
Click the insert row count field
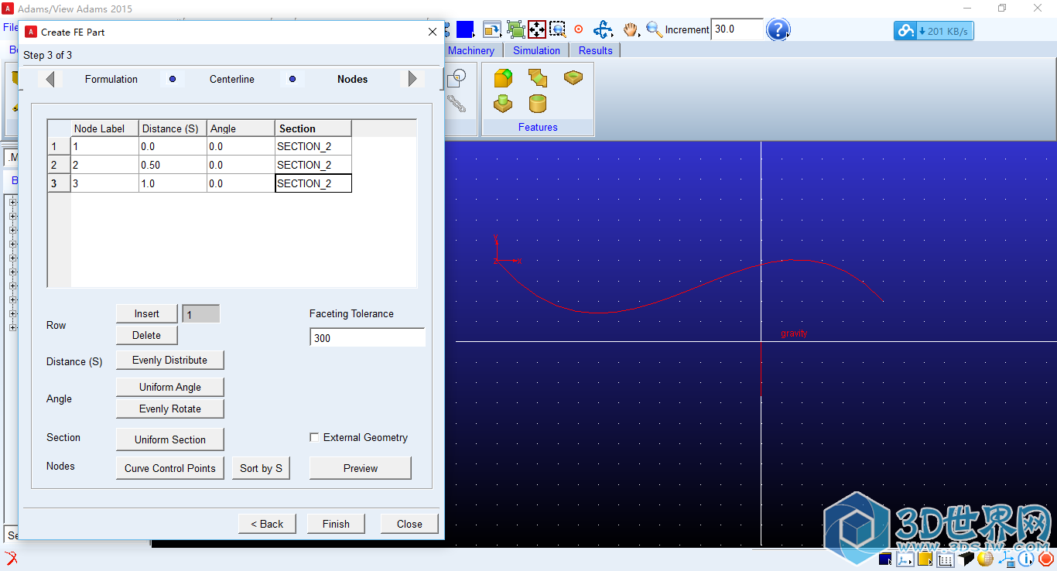(201, 313)
